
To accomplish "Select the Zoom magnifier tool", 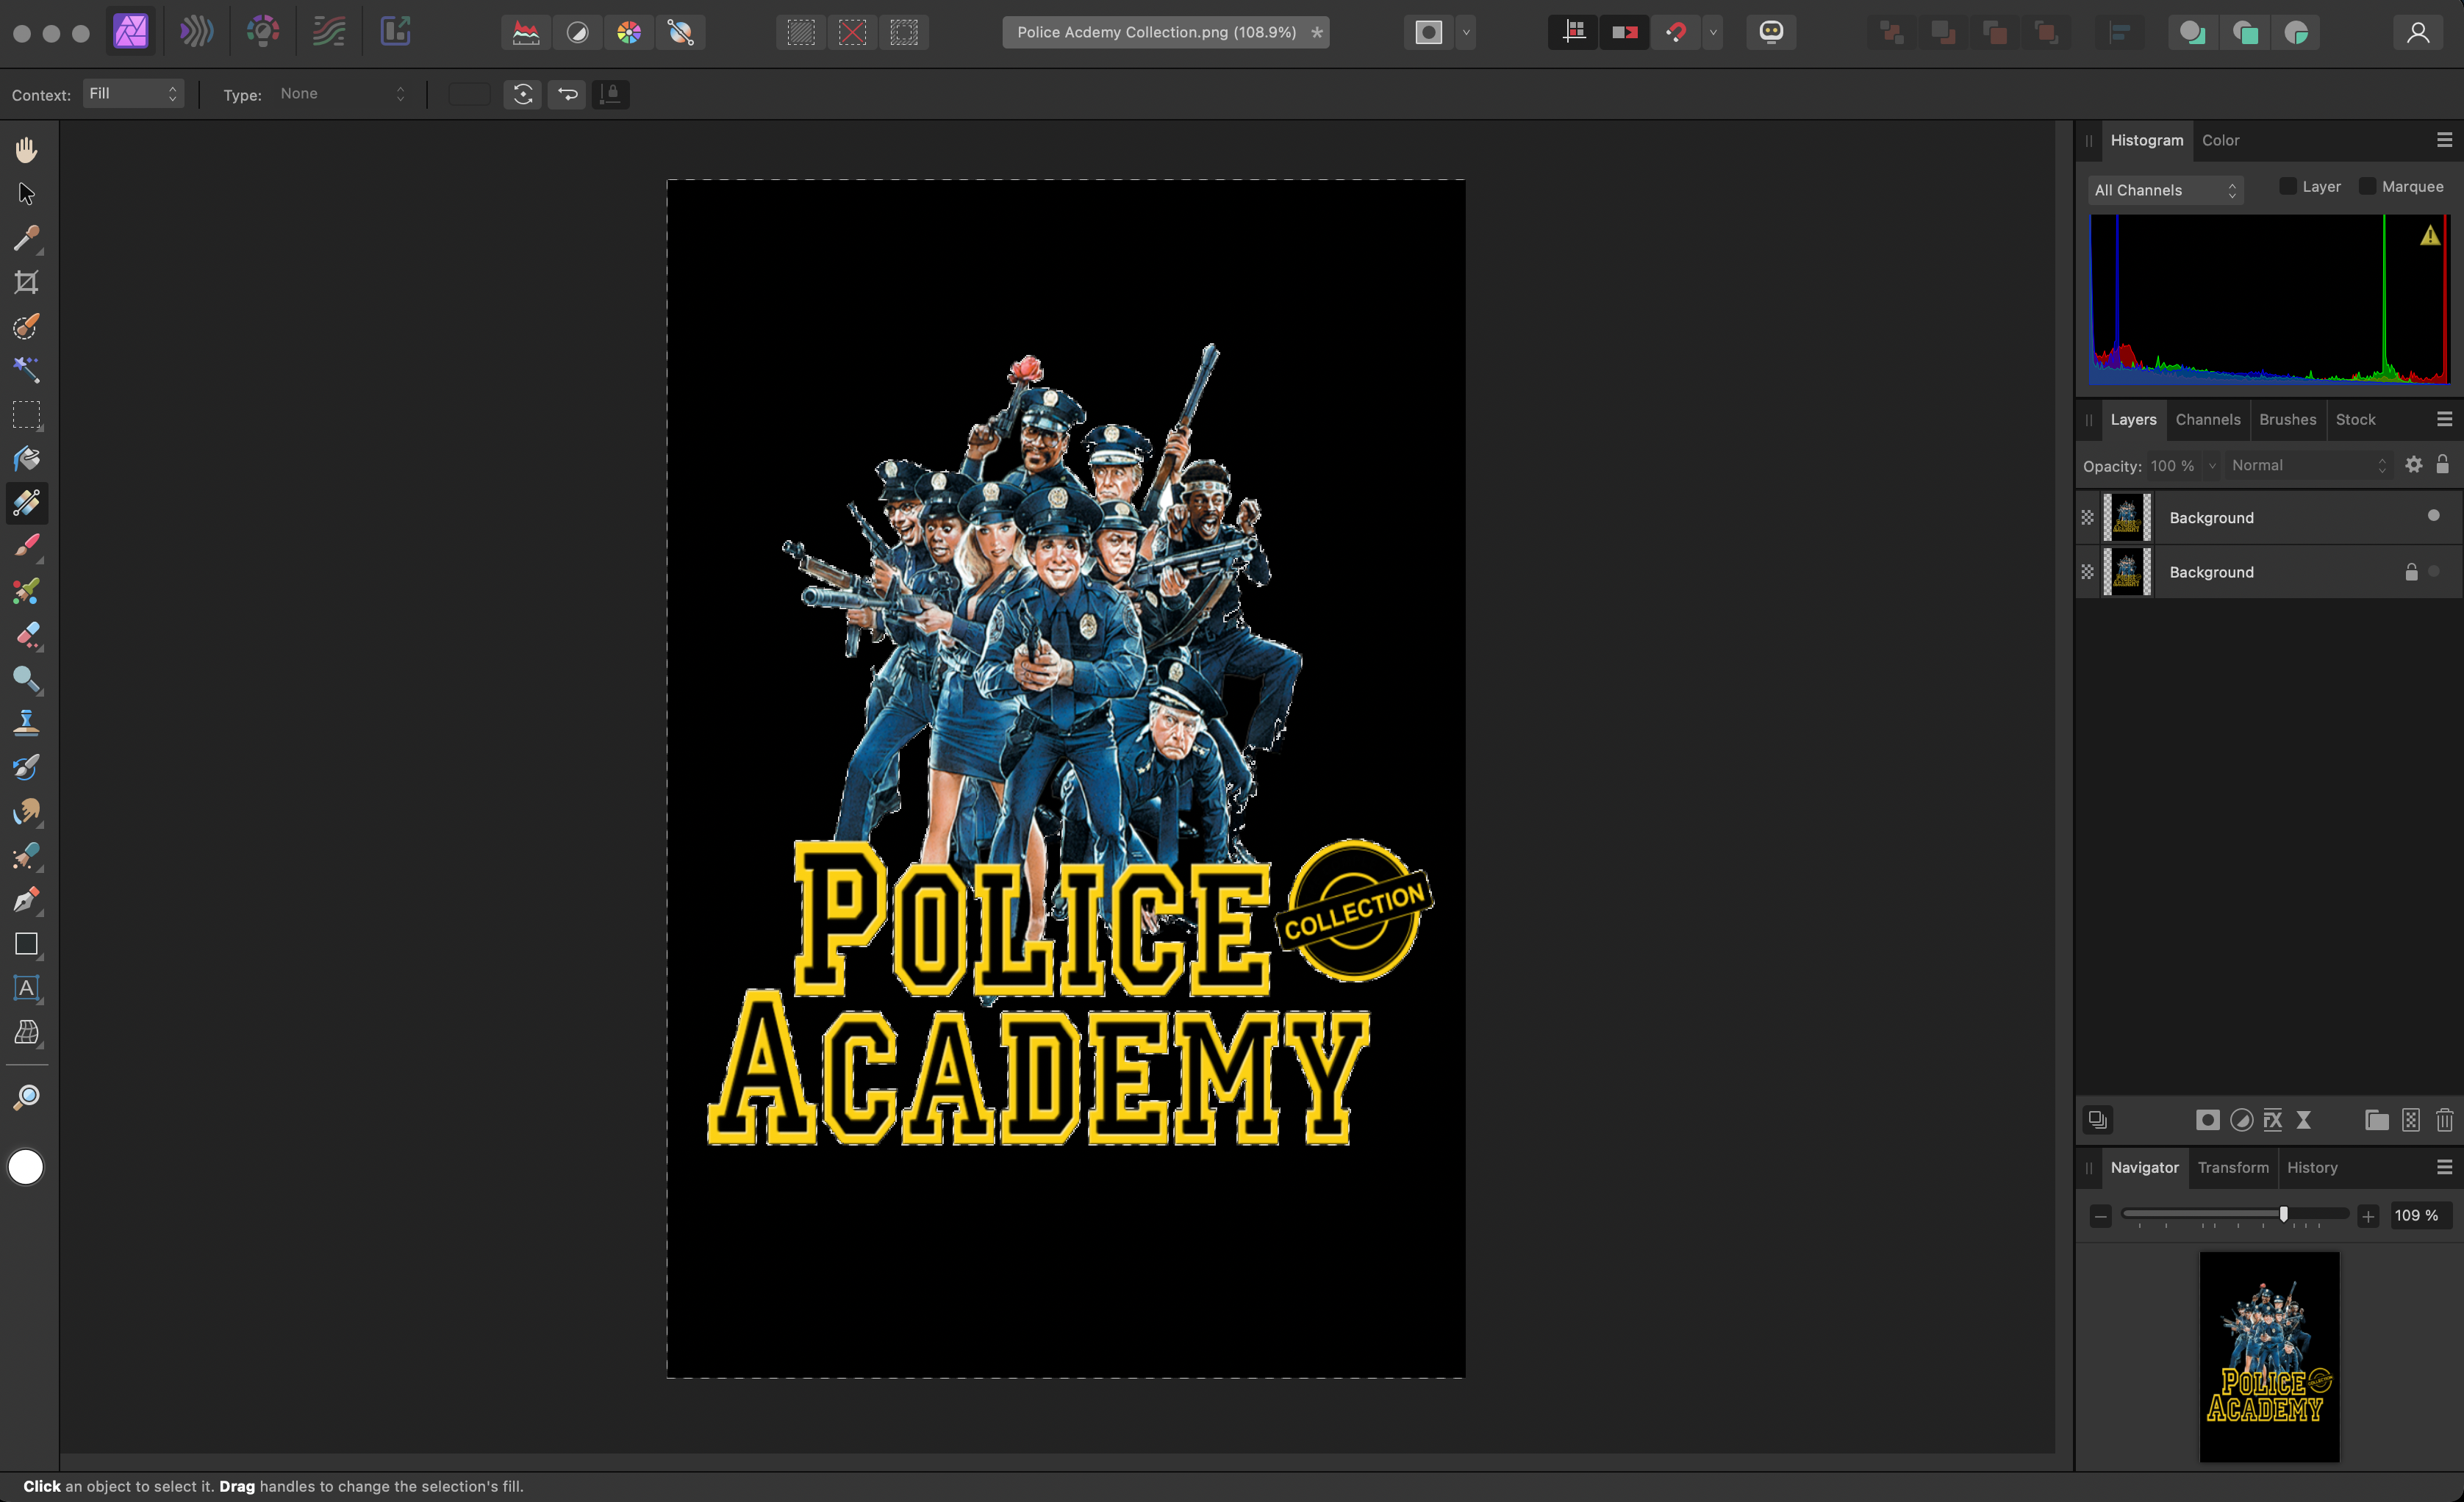I will click(26, 1097).
